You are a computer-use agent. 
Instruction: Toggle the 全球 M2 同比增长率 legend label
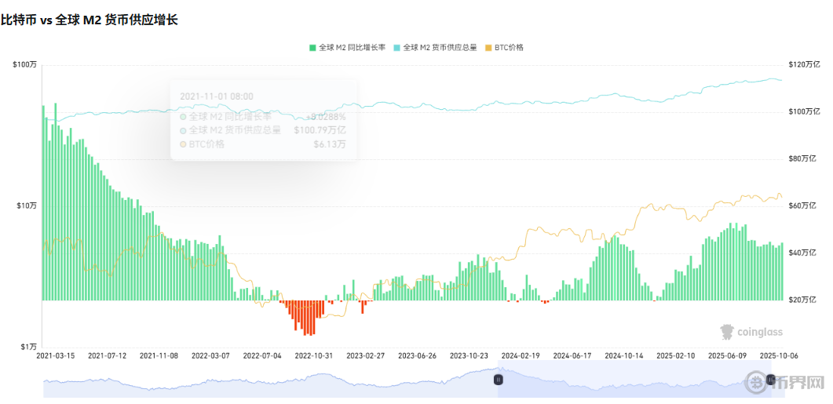352,48
